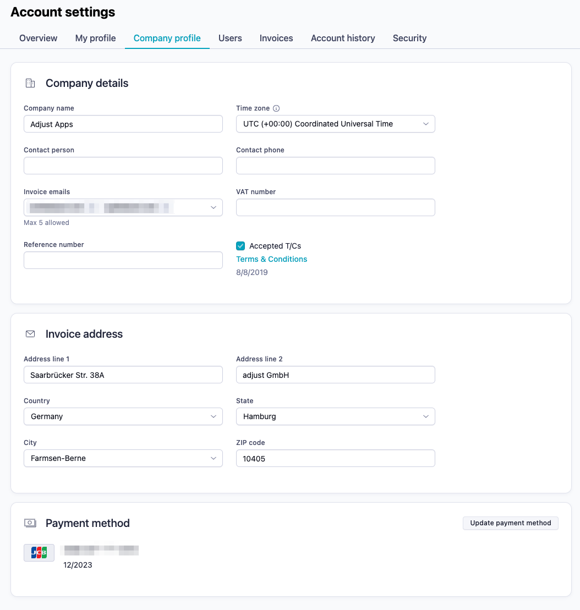Screen dimensions: 580x610
Task: Click the Update payment method button
Action: pos(510,523)
